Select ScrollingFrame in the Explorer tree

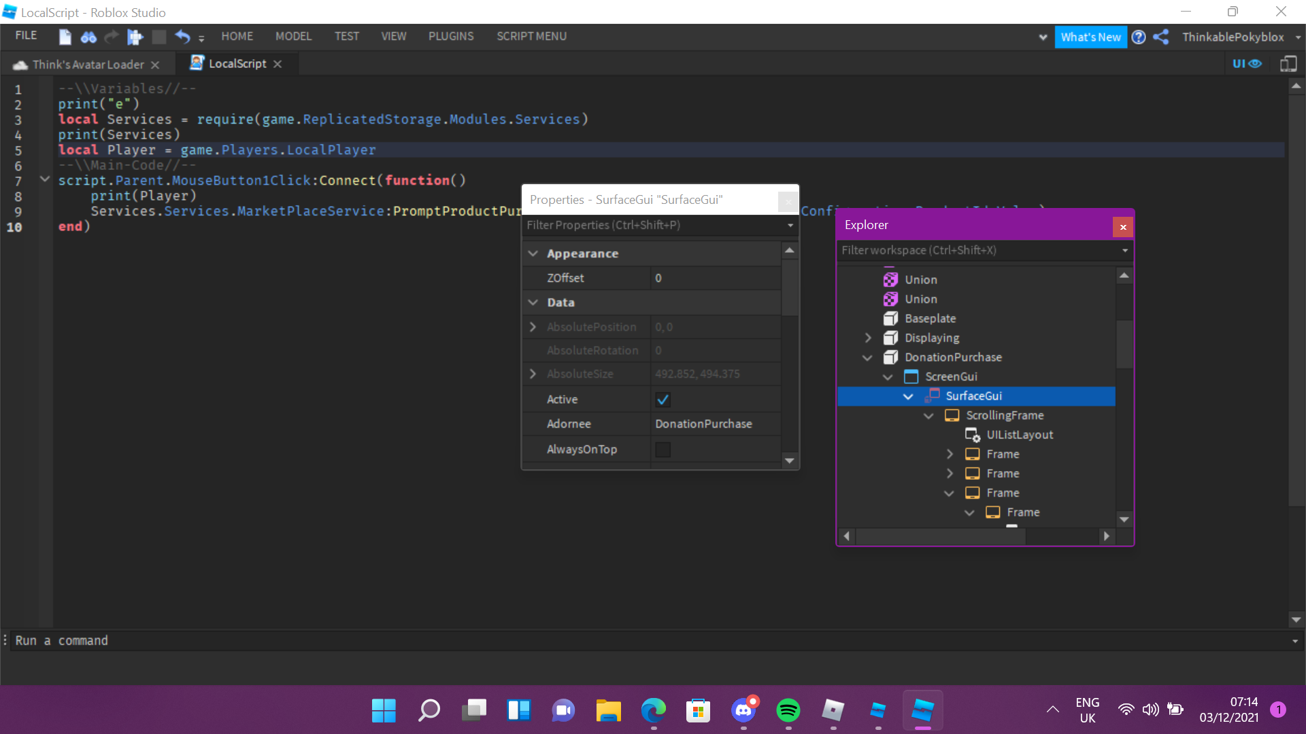point(1005,415)
